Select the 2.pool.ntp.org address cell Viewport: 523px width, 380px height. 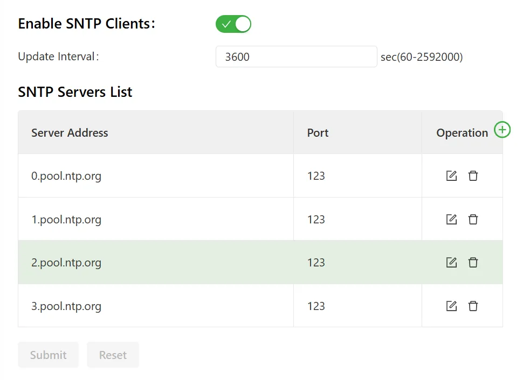tap(156, 263)
